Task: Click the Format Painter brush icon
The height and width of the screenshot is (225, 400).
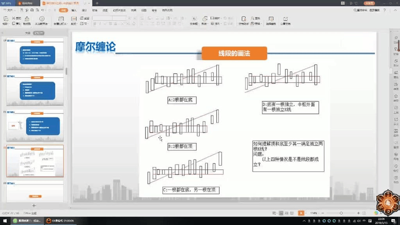Action: 27,19
